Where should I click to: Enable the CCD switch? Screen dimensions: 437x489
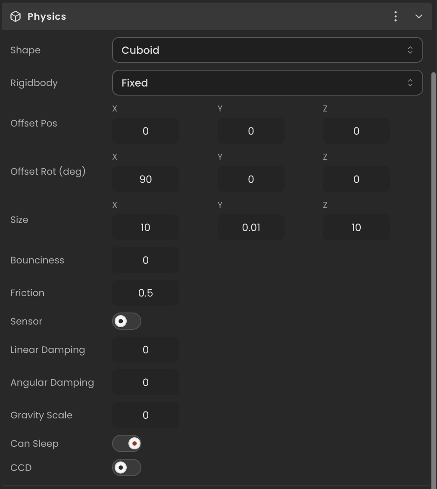coord(126,467)
